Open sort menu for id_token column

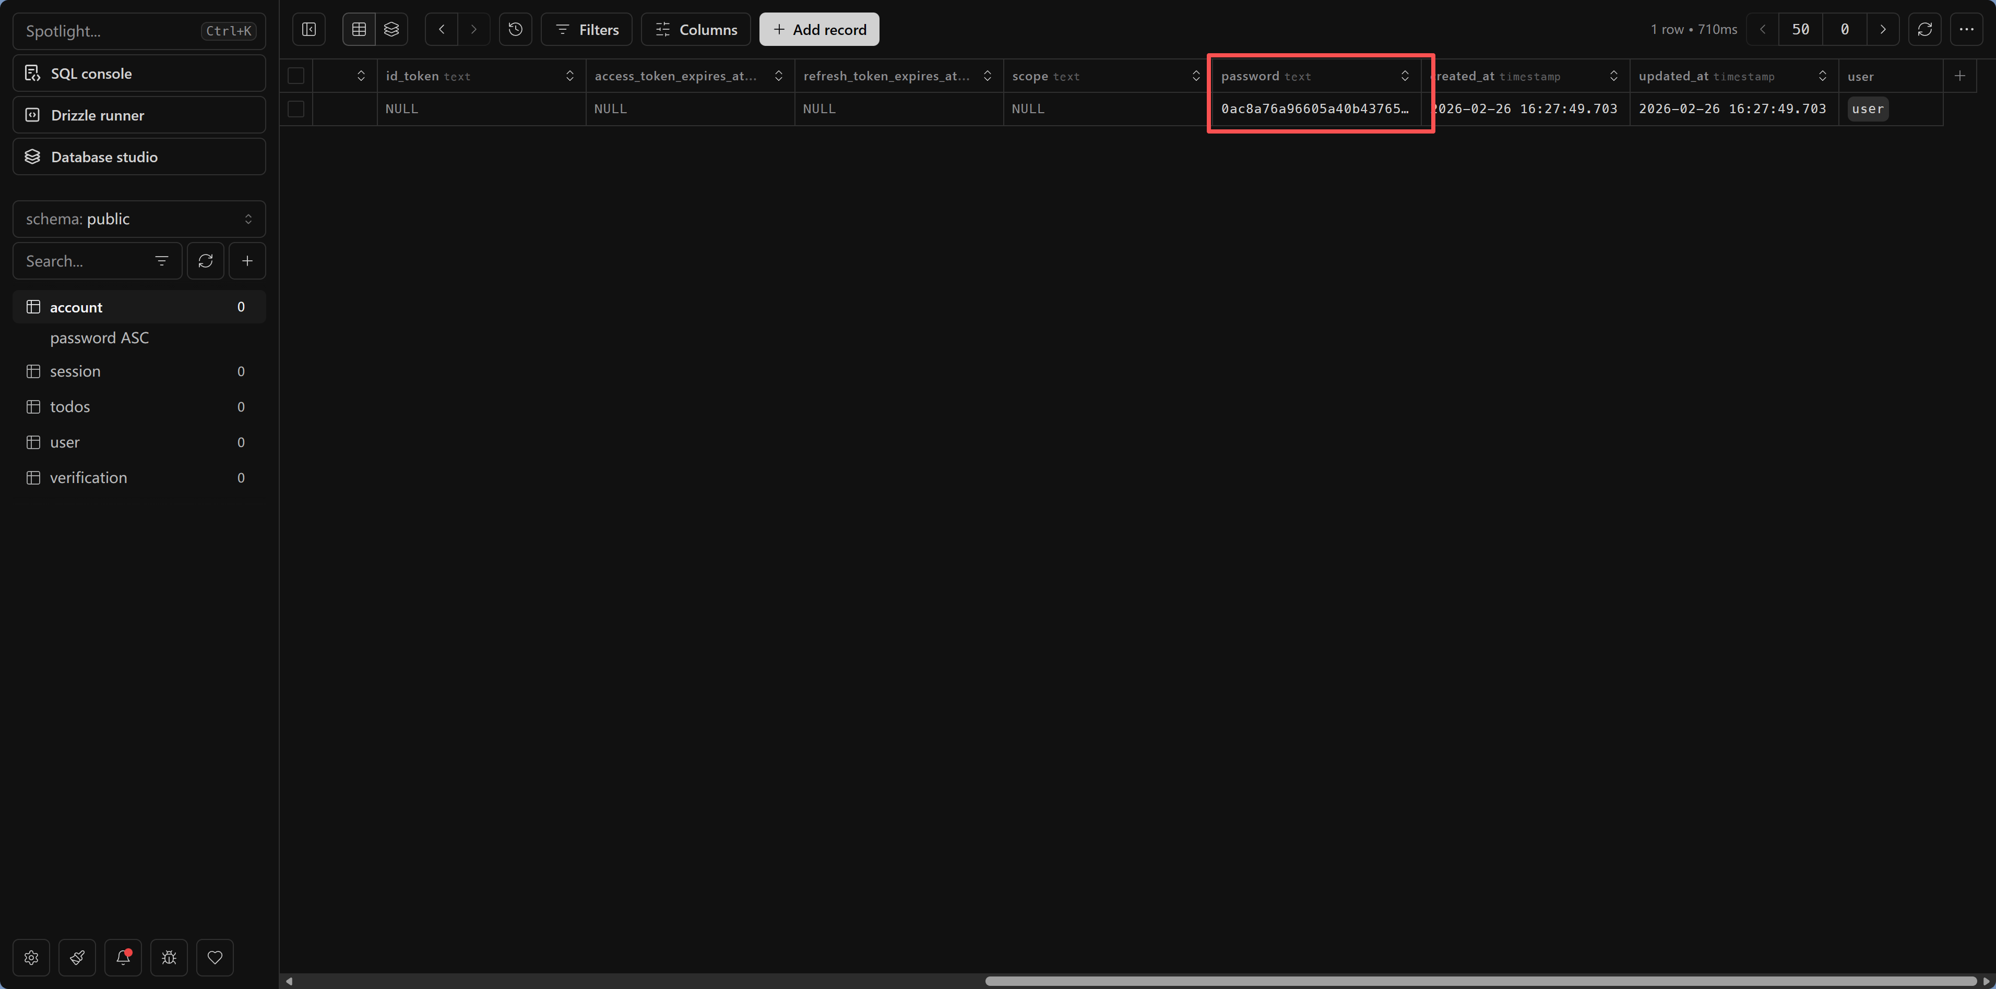(569, 76)
